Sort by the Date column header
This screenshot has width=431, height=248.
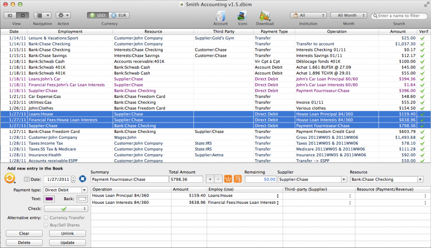coord(14,32)
